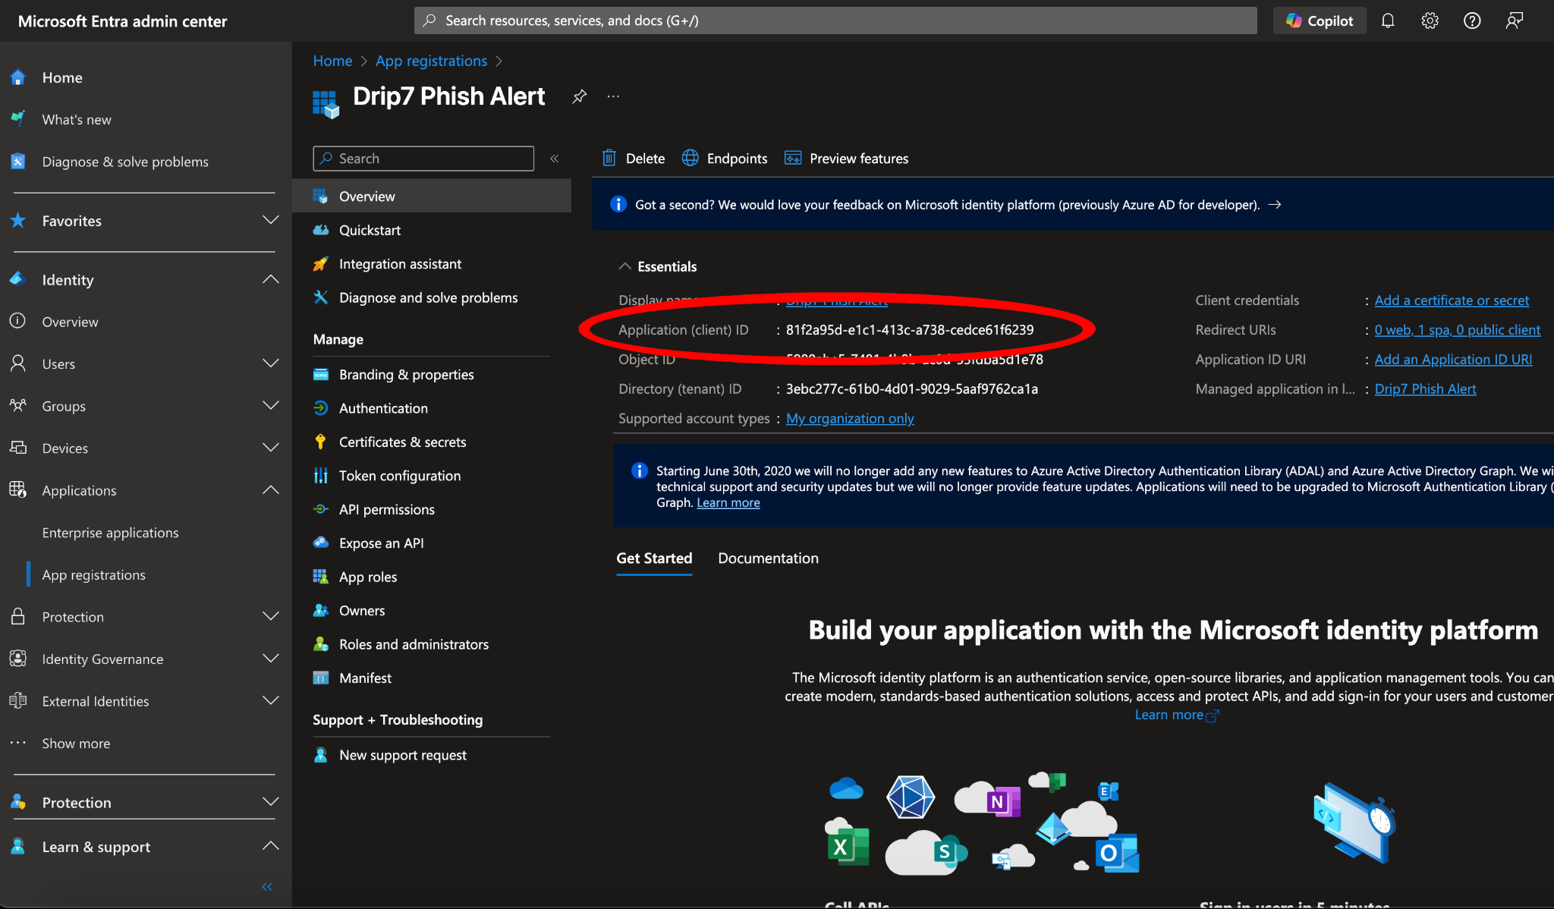1554x909 pixels.
Task: Select the Get Started tab
Action: [x=654, y=558]
